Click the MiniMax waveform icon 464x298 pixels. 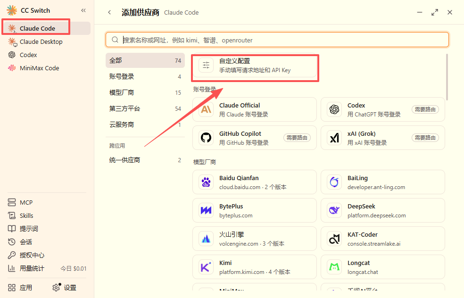[12, 68]
